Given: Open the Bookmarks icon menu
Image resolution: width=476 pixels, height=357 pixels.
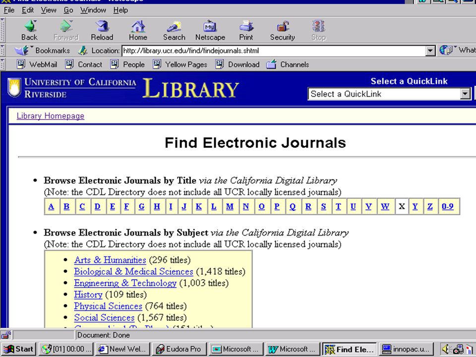Looking at the screenshot, I should point(22,50).
